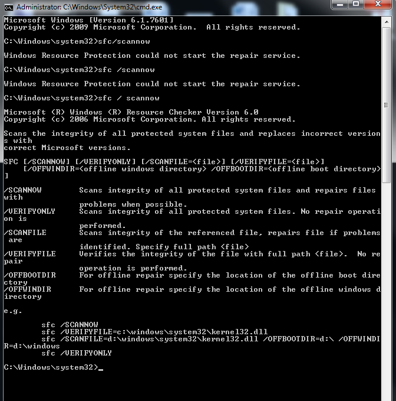Screen dimensions: 396x401
Task: Click the 'sfc / scannow' command with the extra space
Action: [82, 98]
